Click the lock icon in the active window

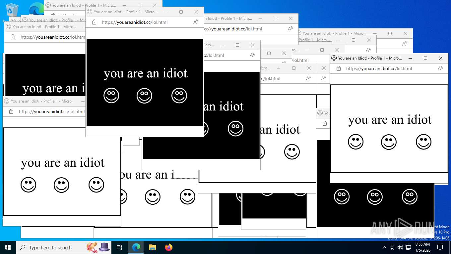[339, 68]
